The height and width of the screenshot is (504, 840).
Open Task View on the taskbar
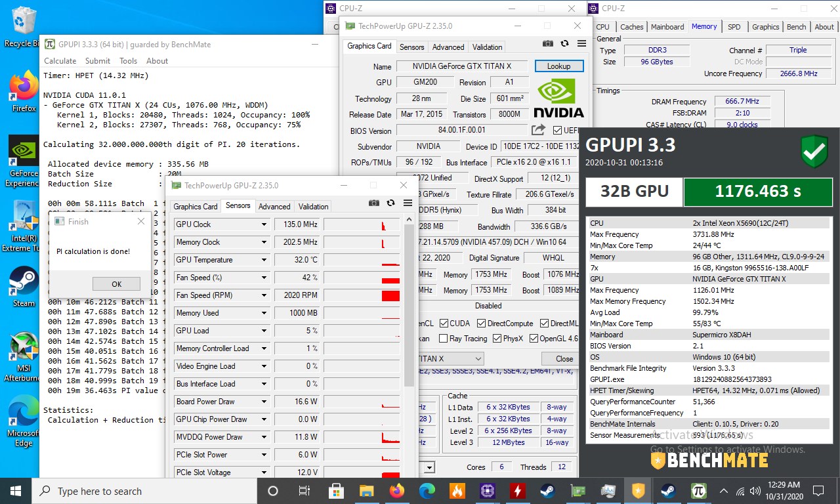point(304,491)
